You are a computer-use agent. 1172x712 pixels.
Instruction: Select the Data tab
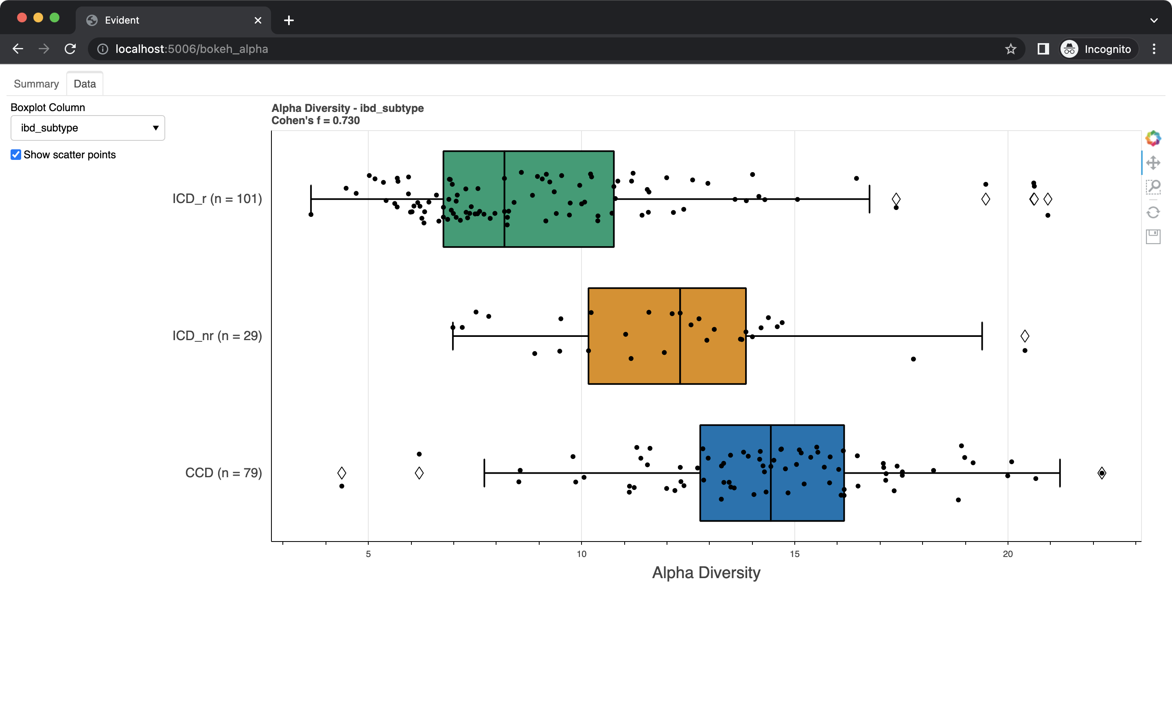85,83
